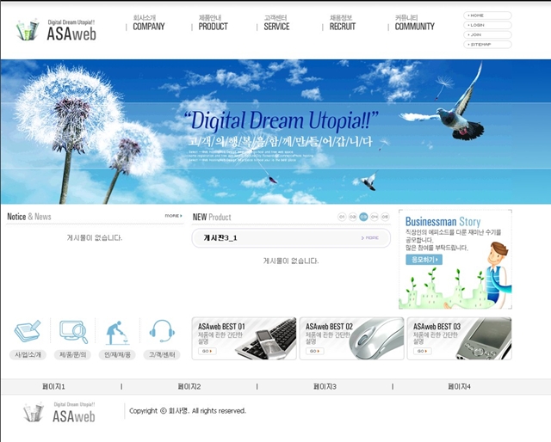This screenshot has width=551, height=442.
Task: Select product page indicator 05
Action: tap(385, 217)
